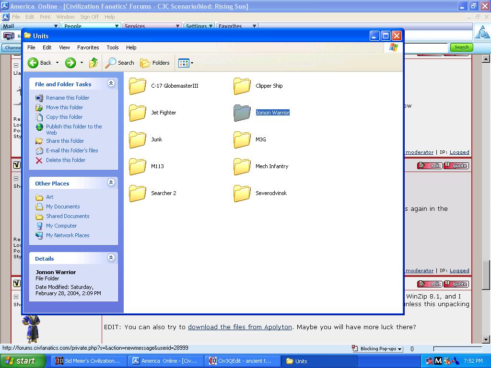491x368 pixels.
Task: Select the Jomon Warrior folder icon
Action: (242, 113)
